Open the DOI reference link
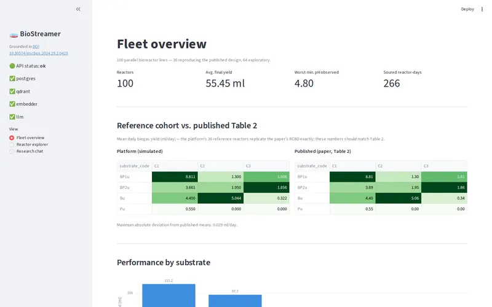Viewport: 492px width, 307px height. tap(38, 50)
